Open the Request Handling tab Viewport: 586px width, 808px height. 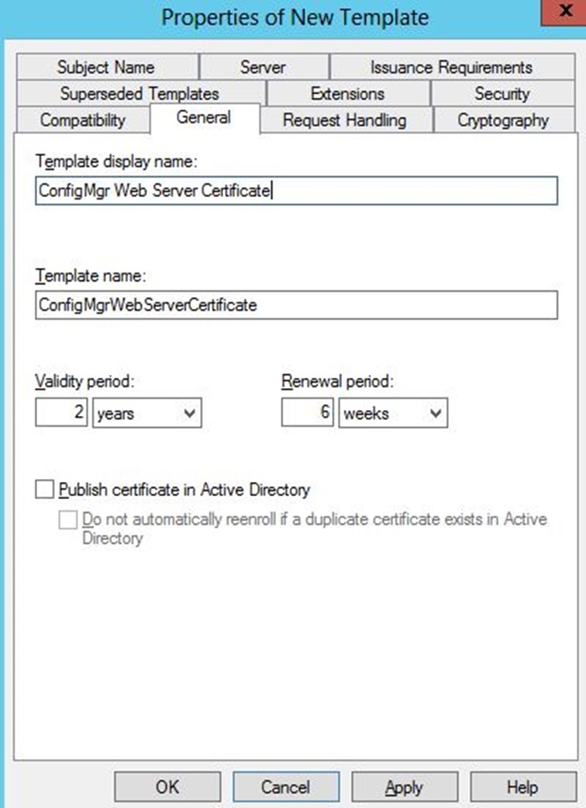coord(346,120)
